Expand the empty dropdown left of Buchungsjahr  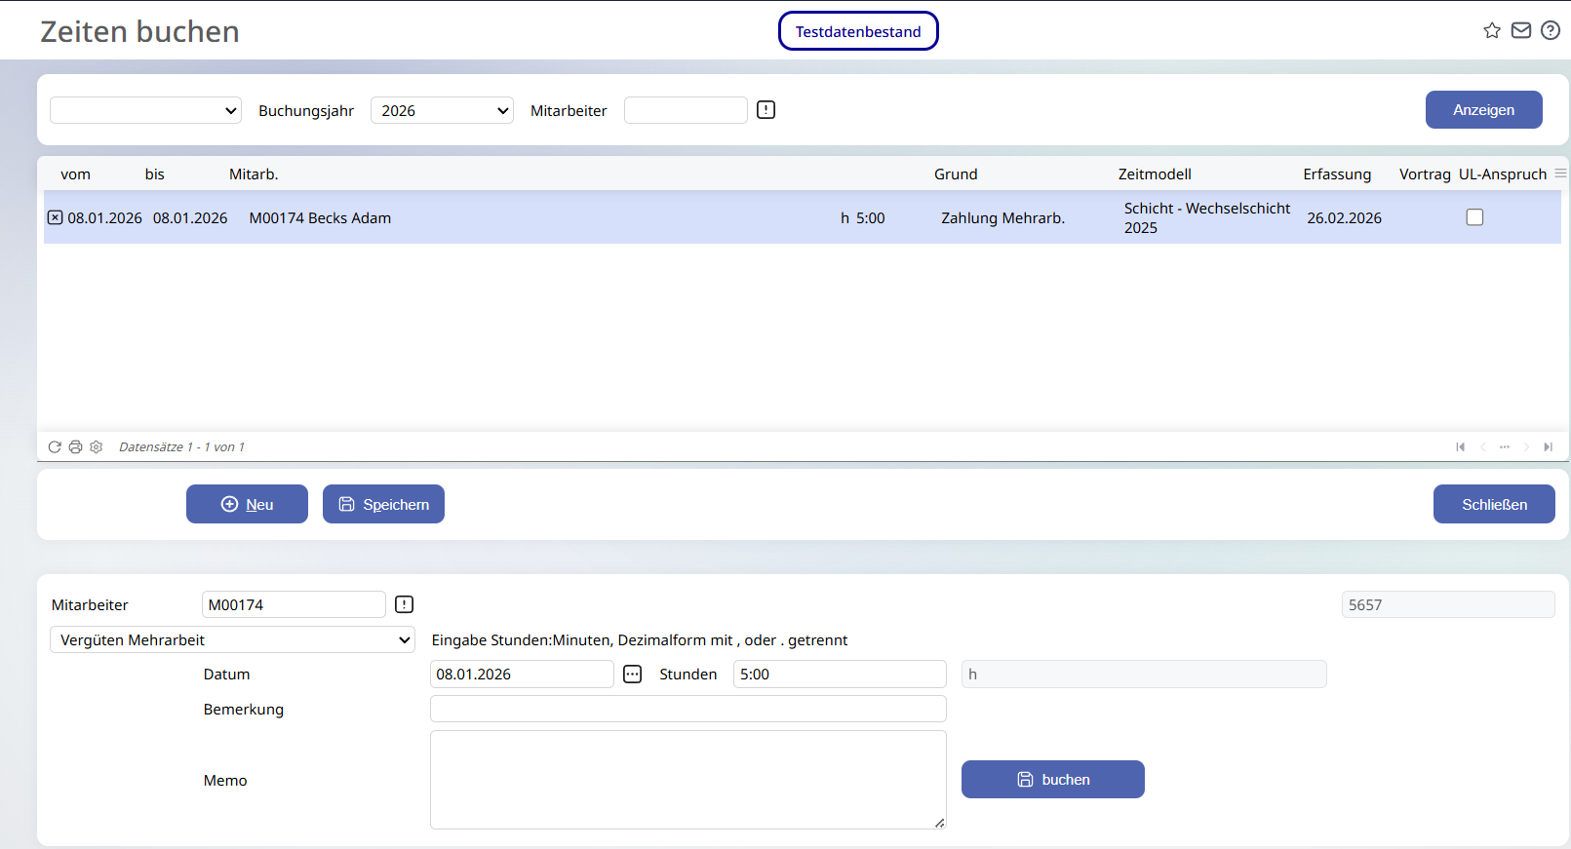tap(145, 110)
